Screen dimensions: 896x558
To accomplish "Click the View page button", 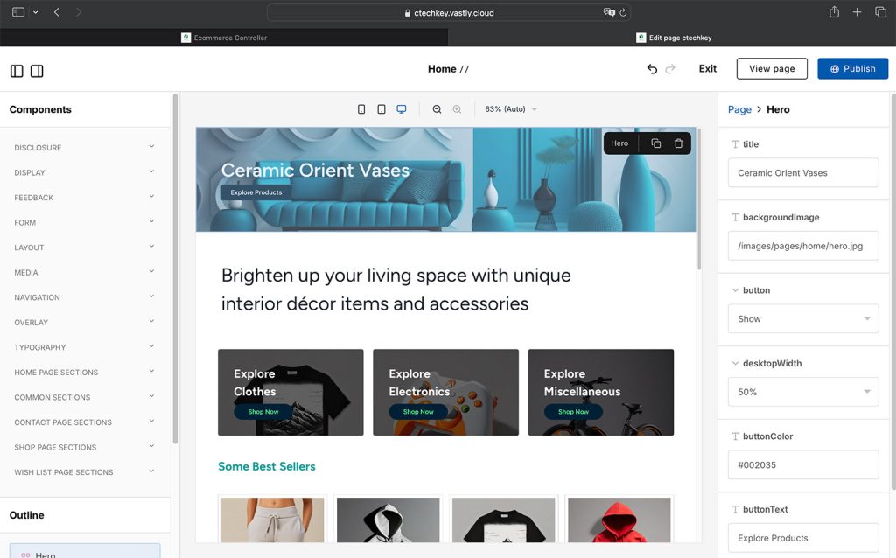I will pyautogui.click(x=772, y=68).
